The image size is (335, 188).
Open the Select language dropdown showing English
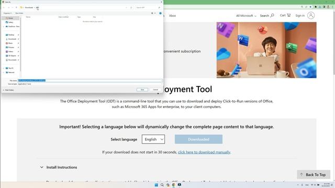(153, 139)
